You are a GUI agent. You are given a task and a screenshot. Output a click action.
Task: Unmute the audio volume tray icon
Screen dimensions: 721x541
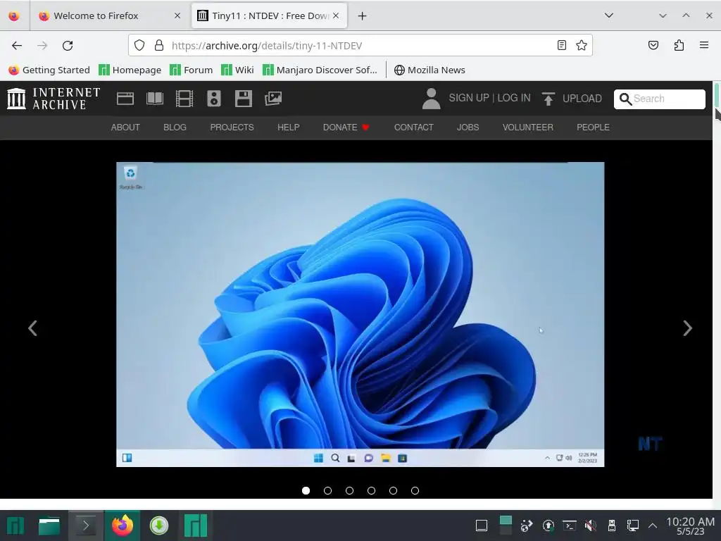coord(591,526)
